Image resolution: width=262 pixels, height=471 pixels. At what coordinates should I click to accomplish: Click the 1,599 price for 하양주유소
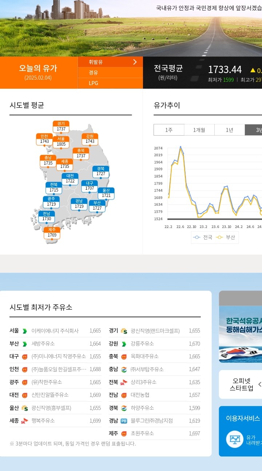coord(195,408)
